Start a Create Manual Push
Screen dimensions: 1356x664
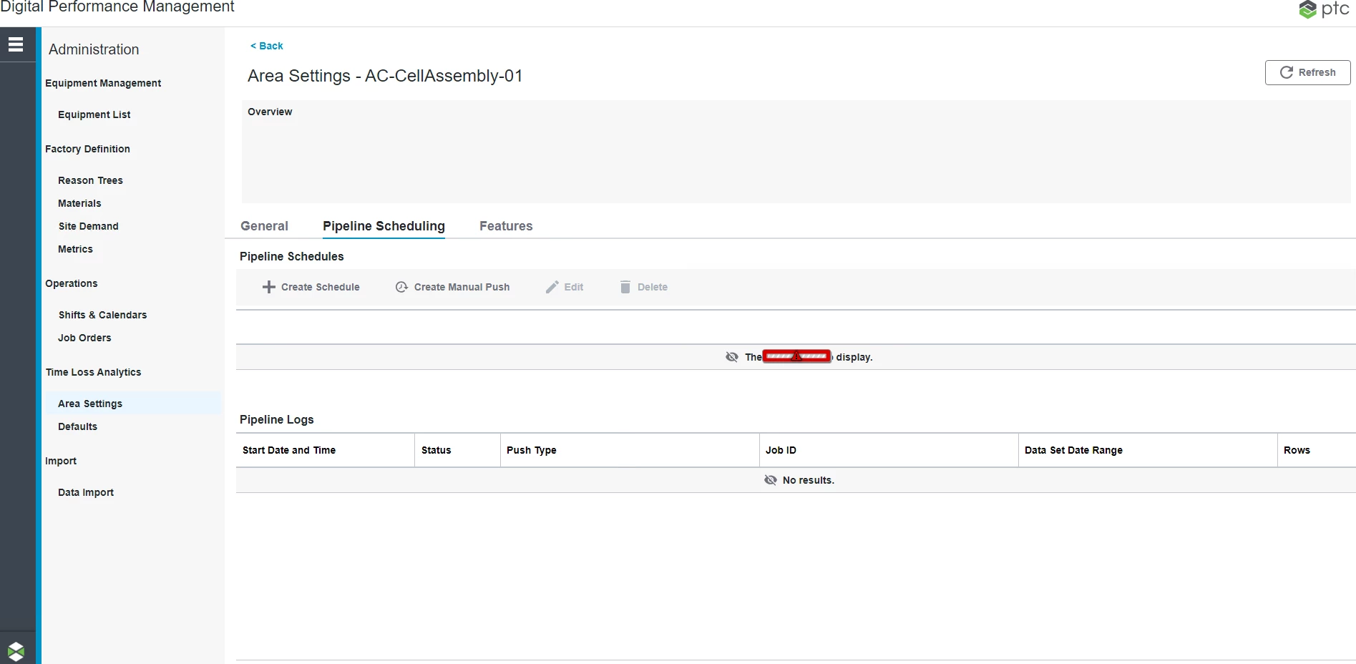pos(453,287)
